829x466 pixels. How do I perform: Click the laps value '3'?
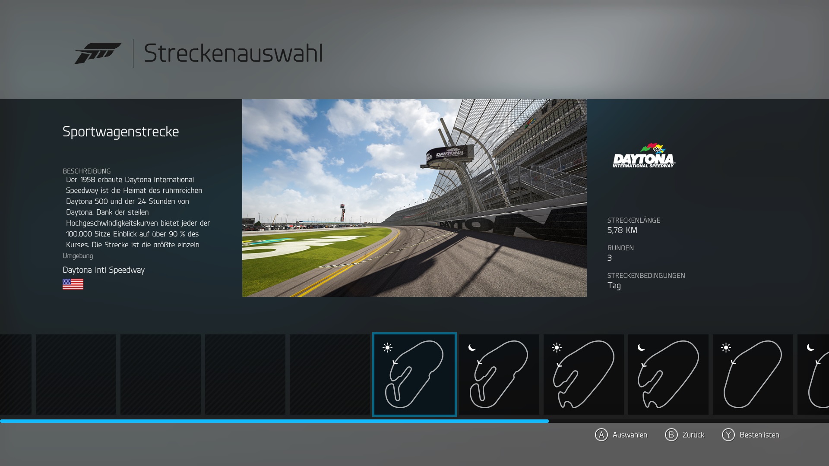610,258
